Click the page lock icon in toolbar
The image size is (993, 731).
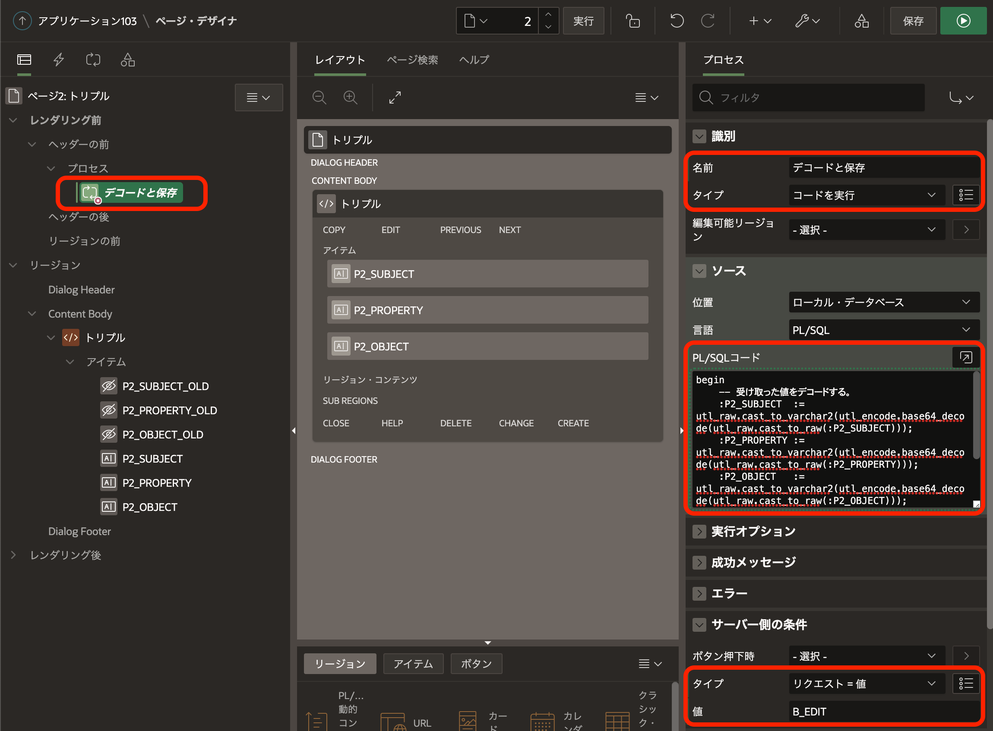pos(632,21)
